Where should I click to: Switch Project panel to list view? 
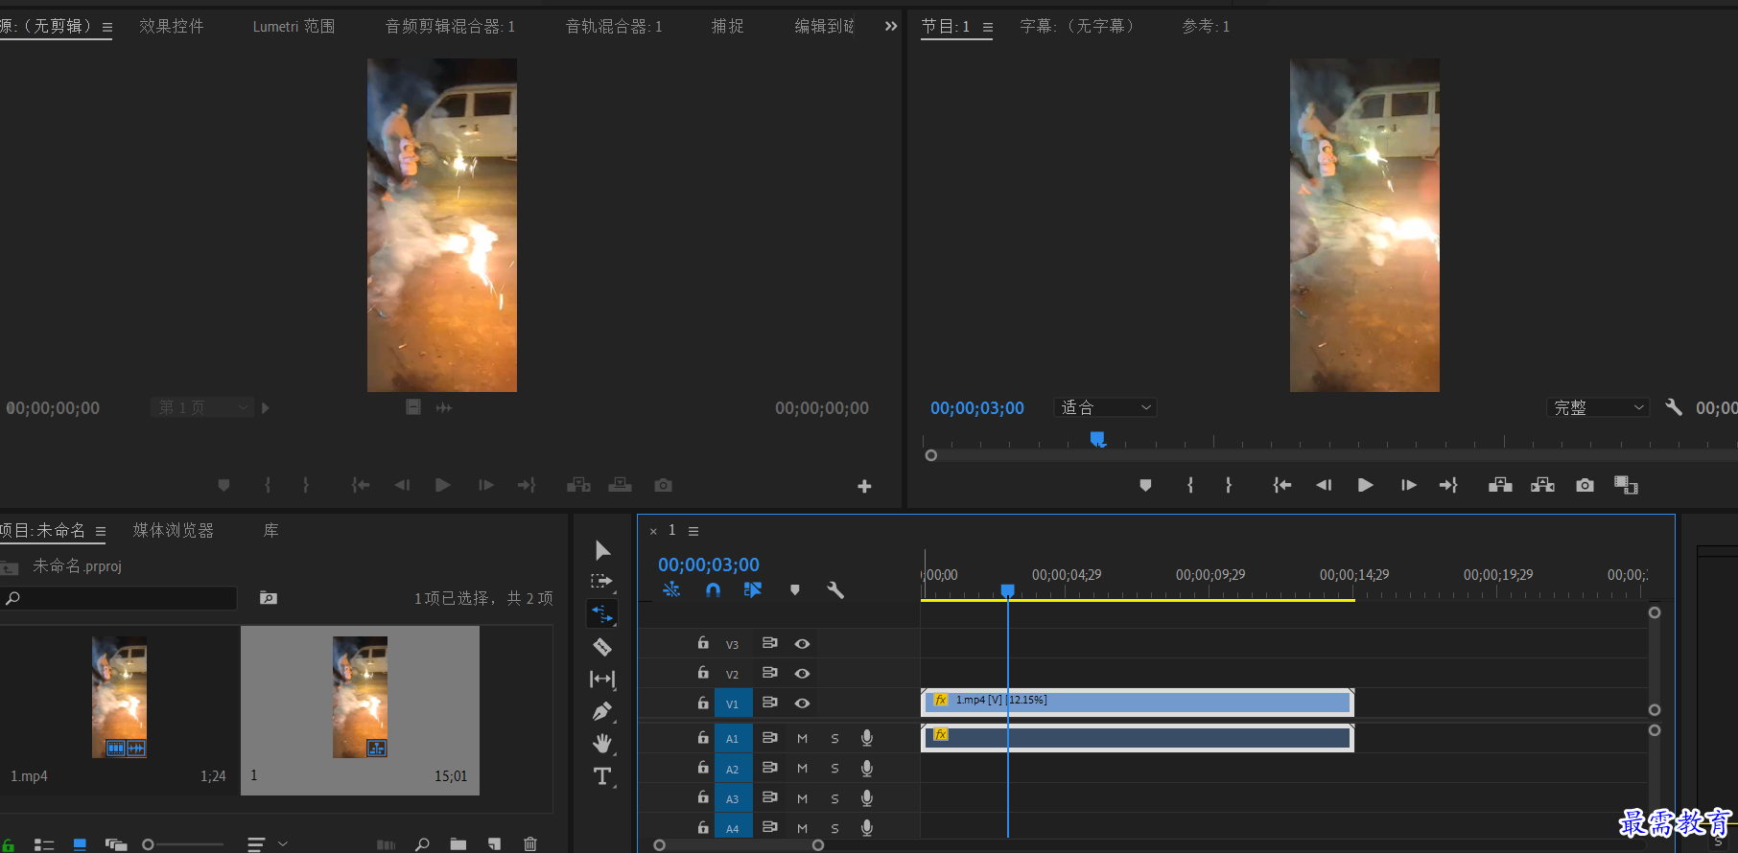44,844
